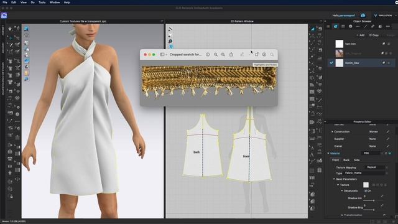Screen dimensions: 398x224
Task: Click the highlight pen icon in Preview
Action: (242, 55)
